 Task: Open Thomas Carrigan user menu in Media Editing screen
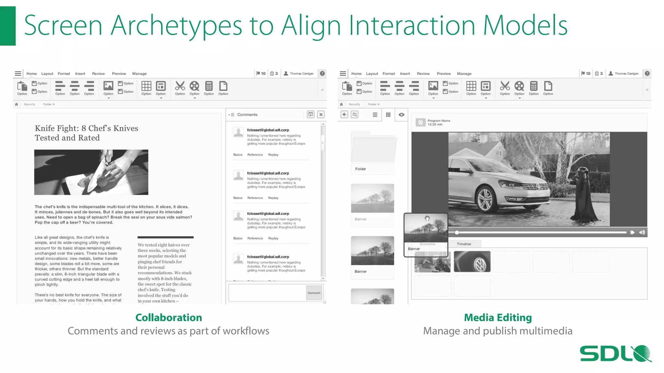[x=623, y=73]
